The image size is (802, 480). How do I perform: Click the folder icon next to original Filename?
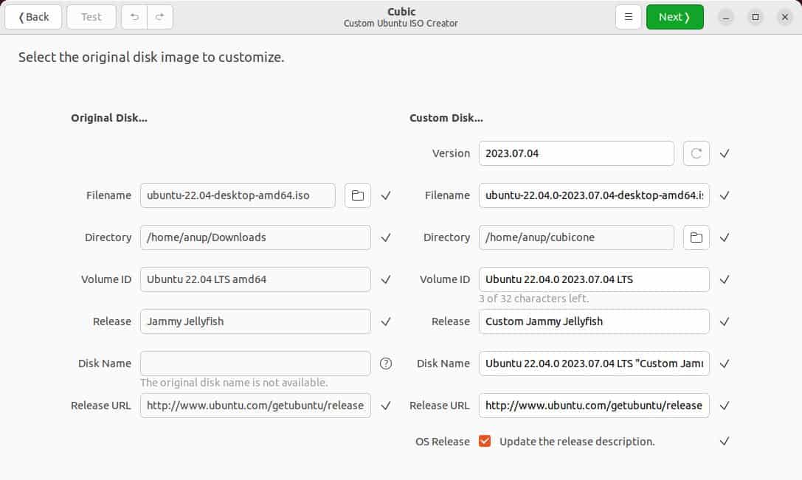click(x=357, y=195)
